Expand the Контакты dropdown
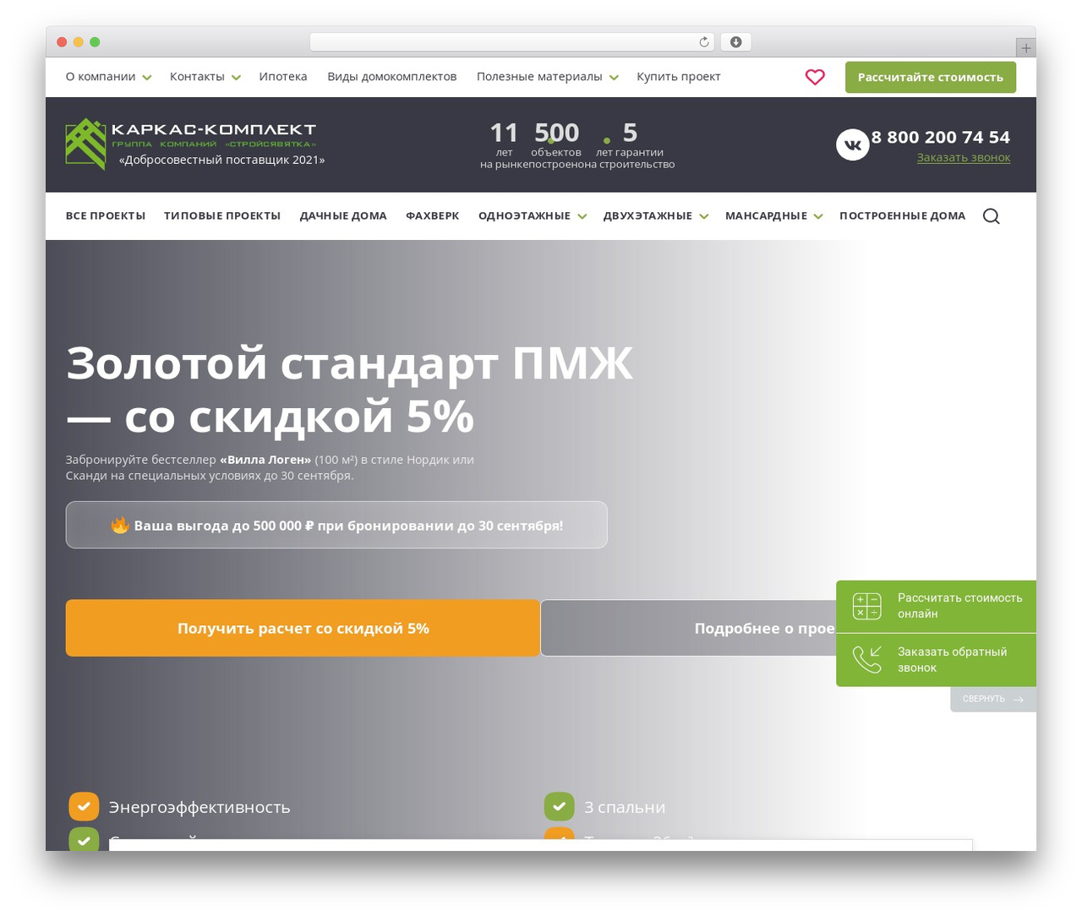 [x=236, y=78]
